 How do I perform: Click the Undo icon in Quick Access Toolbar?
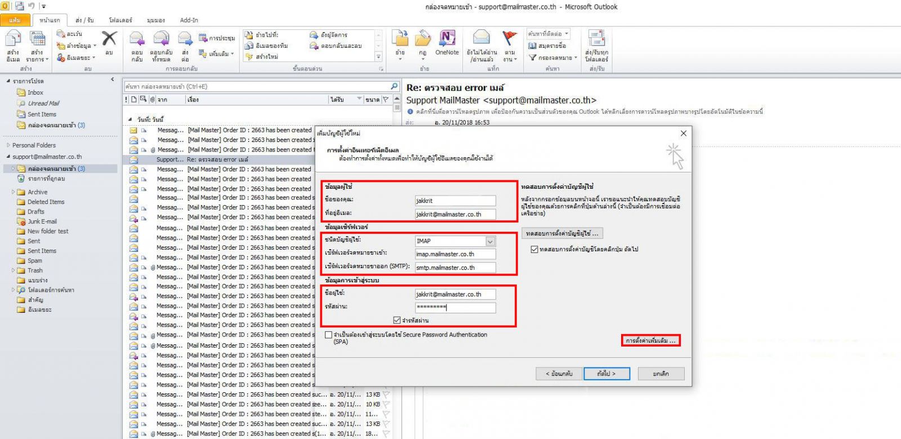pyautogui.click(x=32, y=6)
